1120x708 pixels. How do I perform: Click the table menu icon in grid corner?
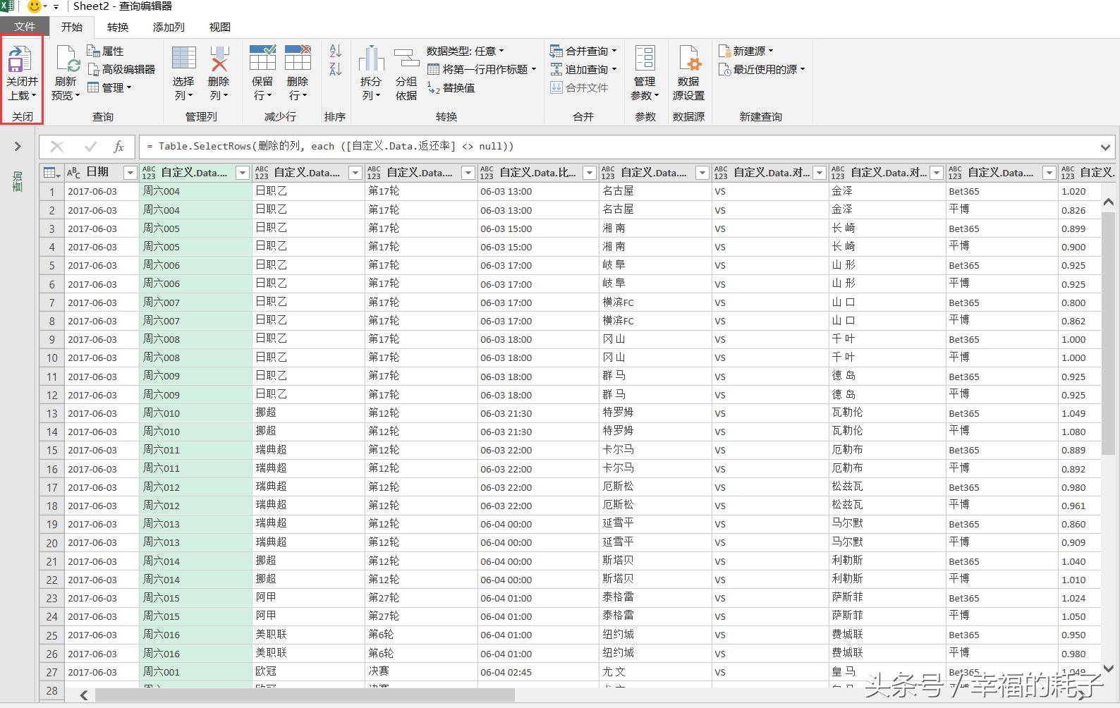[x=51, y=172]
